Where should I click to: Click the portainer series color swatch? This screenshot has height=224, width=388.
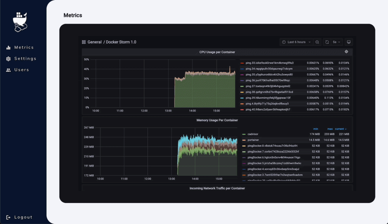[x=244, y=140]
